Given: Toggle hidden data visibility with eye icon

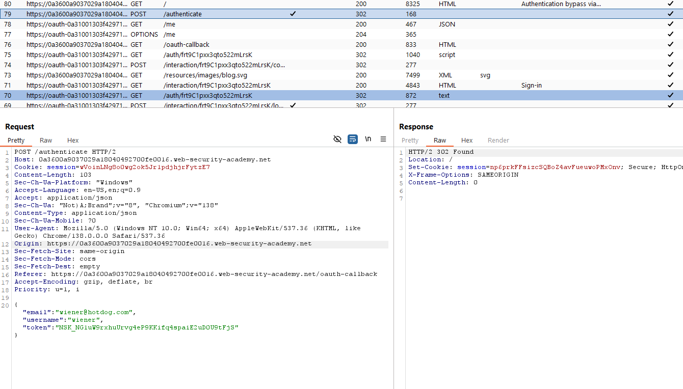Looking at the screenshot, I should pyautogui.click(x=337, y=139).
